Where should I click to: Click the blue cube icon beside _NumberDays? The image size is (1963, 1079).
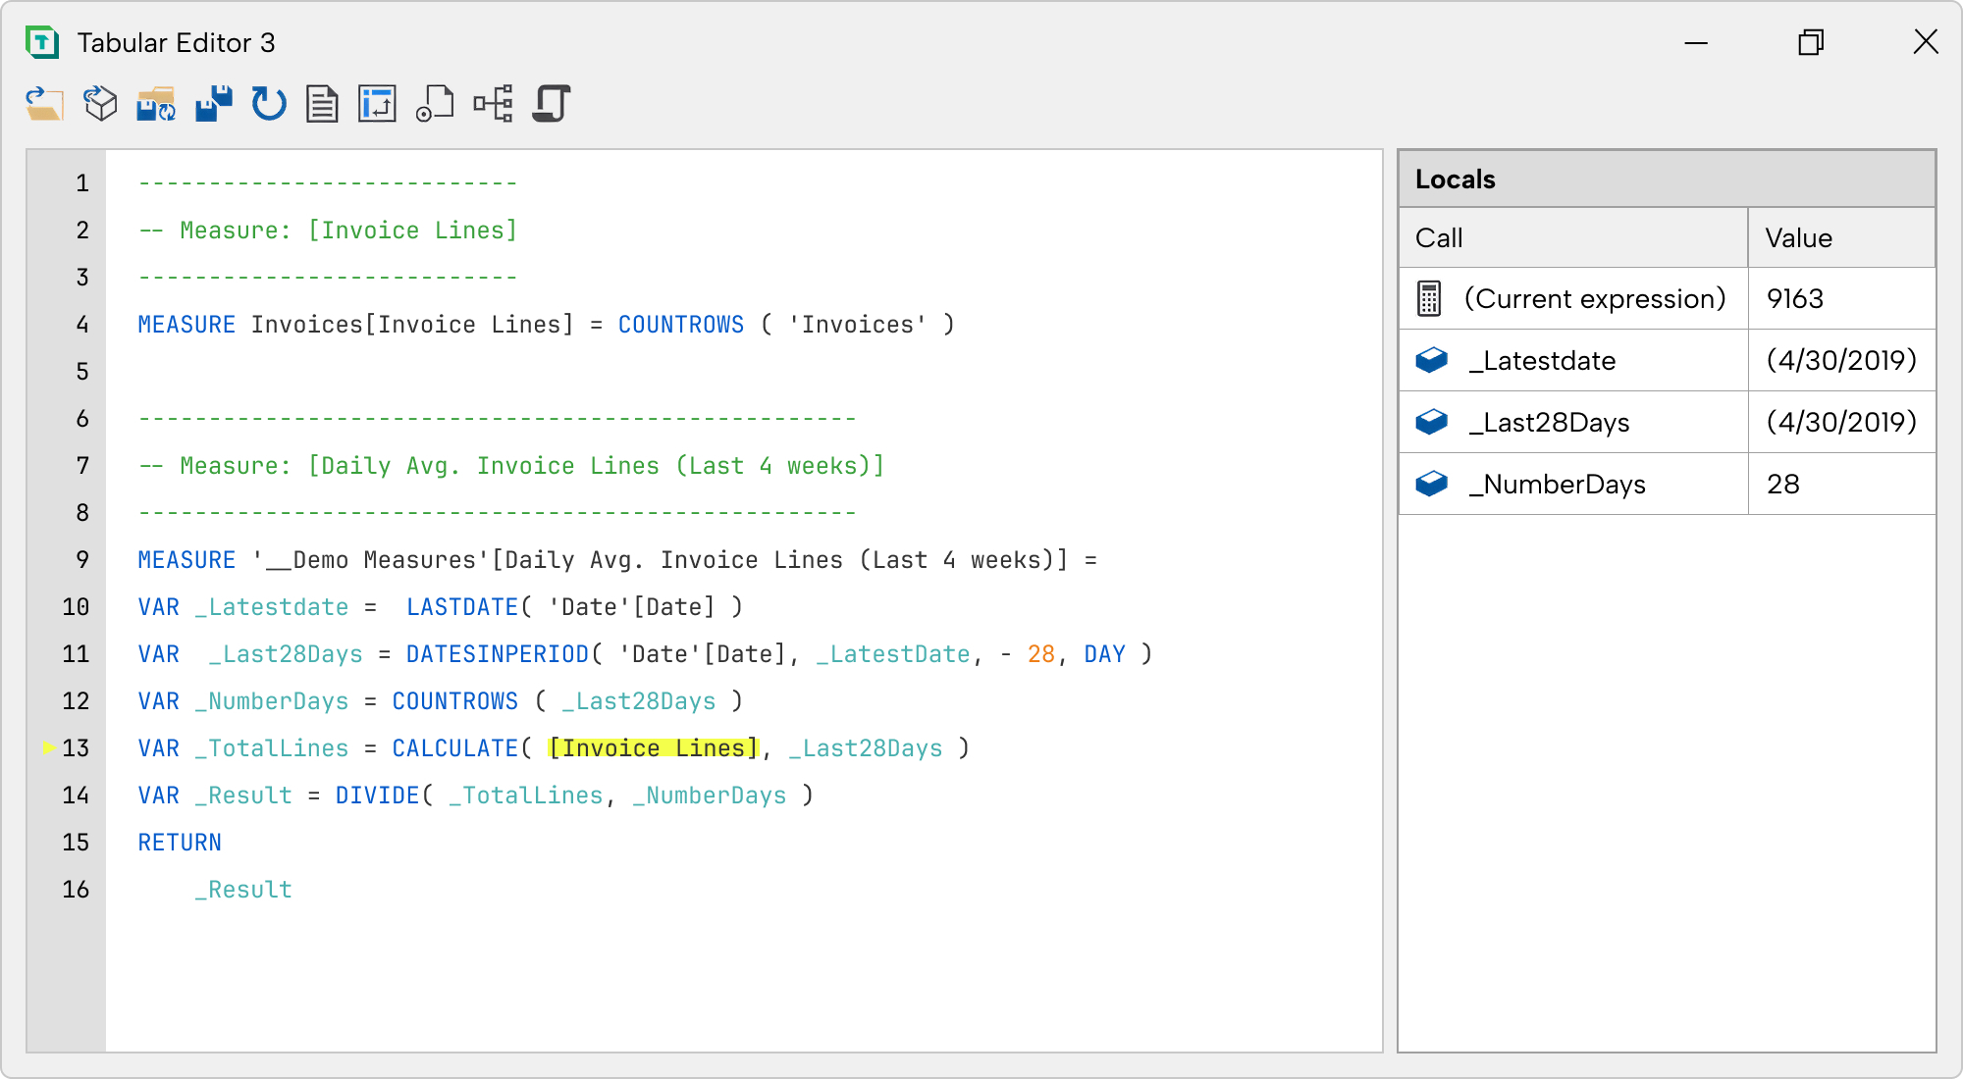coord(1432,484)
